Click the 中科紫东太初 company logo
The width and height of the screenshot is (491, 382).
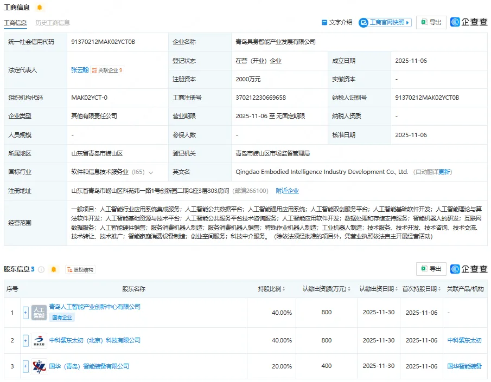coord(39,340)
